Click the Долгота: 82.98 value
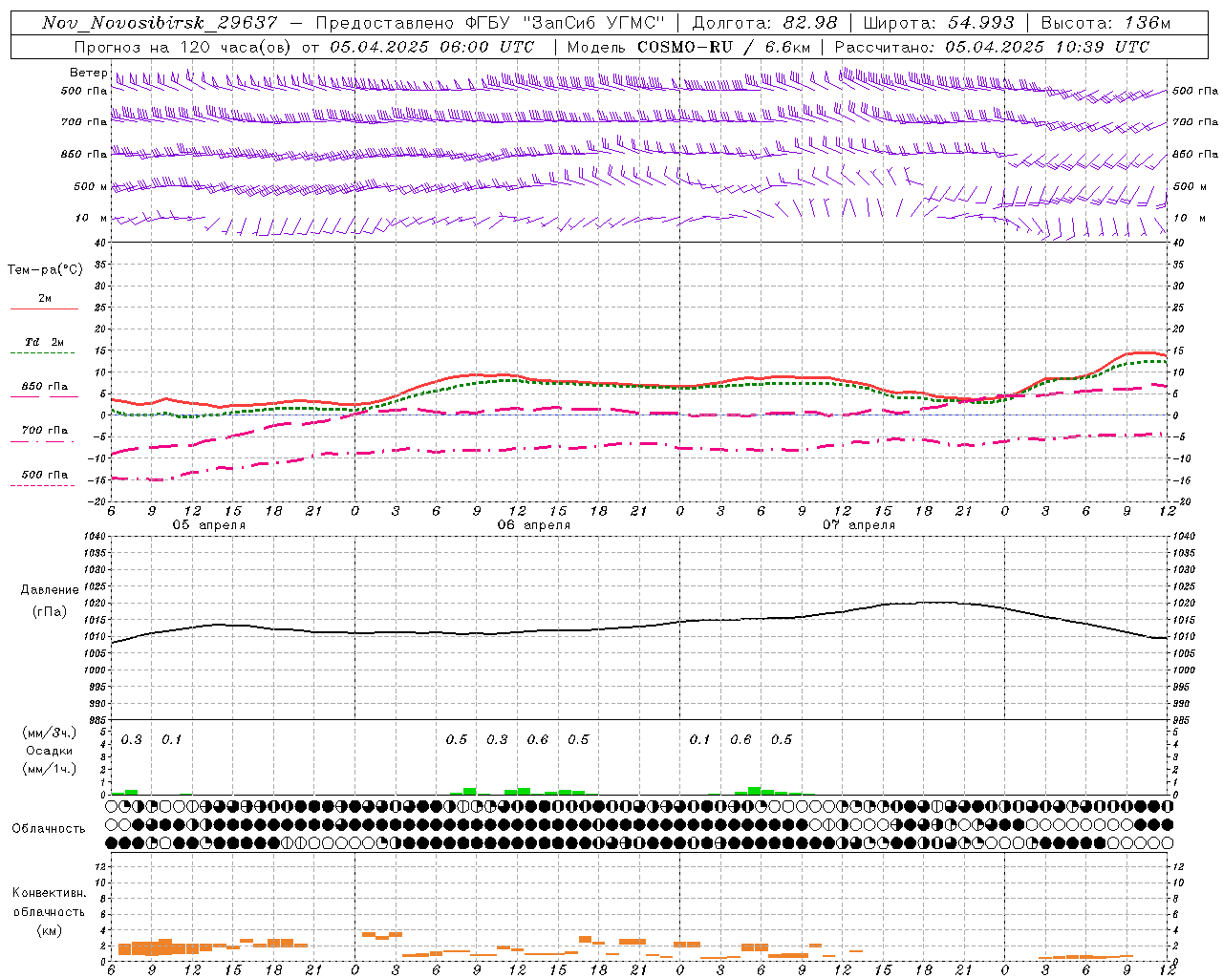This screenshot has height=978, width=1223. coord(764,23)
